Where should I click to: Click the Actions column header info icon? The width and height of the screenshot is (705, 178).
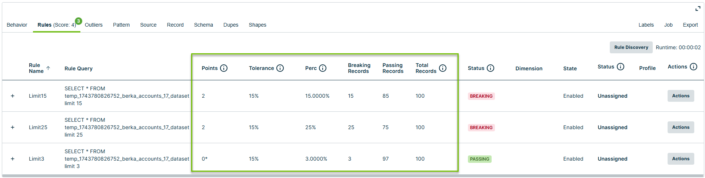(694, 67)
